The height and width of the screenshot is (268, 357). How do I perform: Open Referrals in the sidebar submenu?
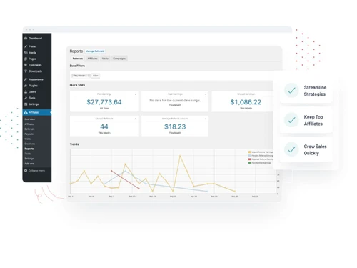pos(29,129)
